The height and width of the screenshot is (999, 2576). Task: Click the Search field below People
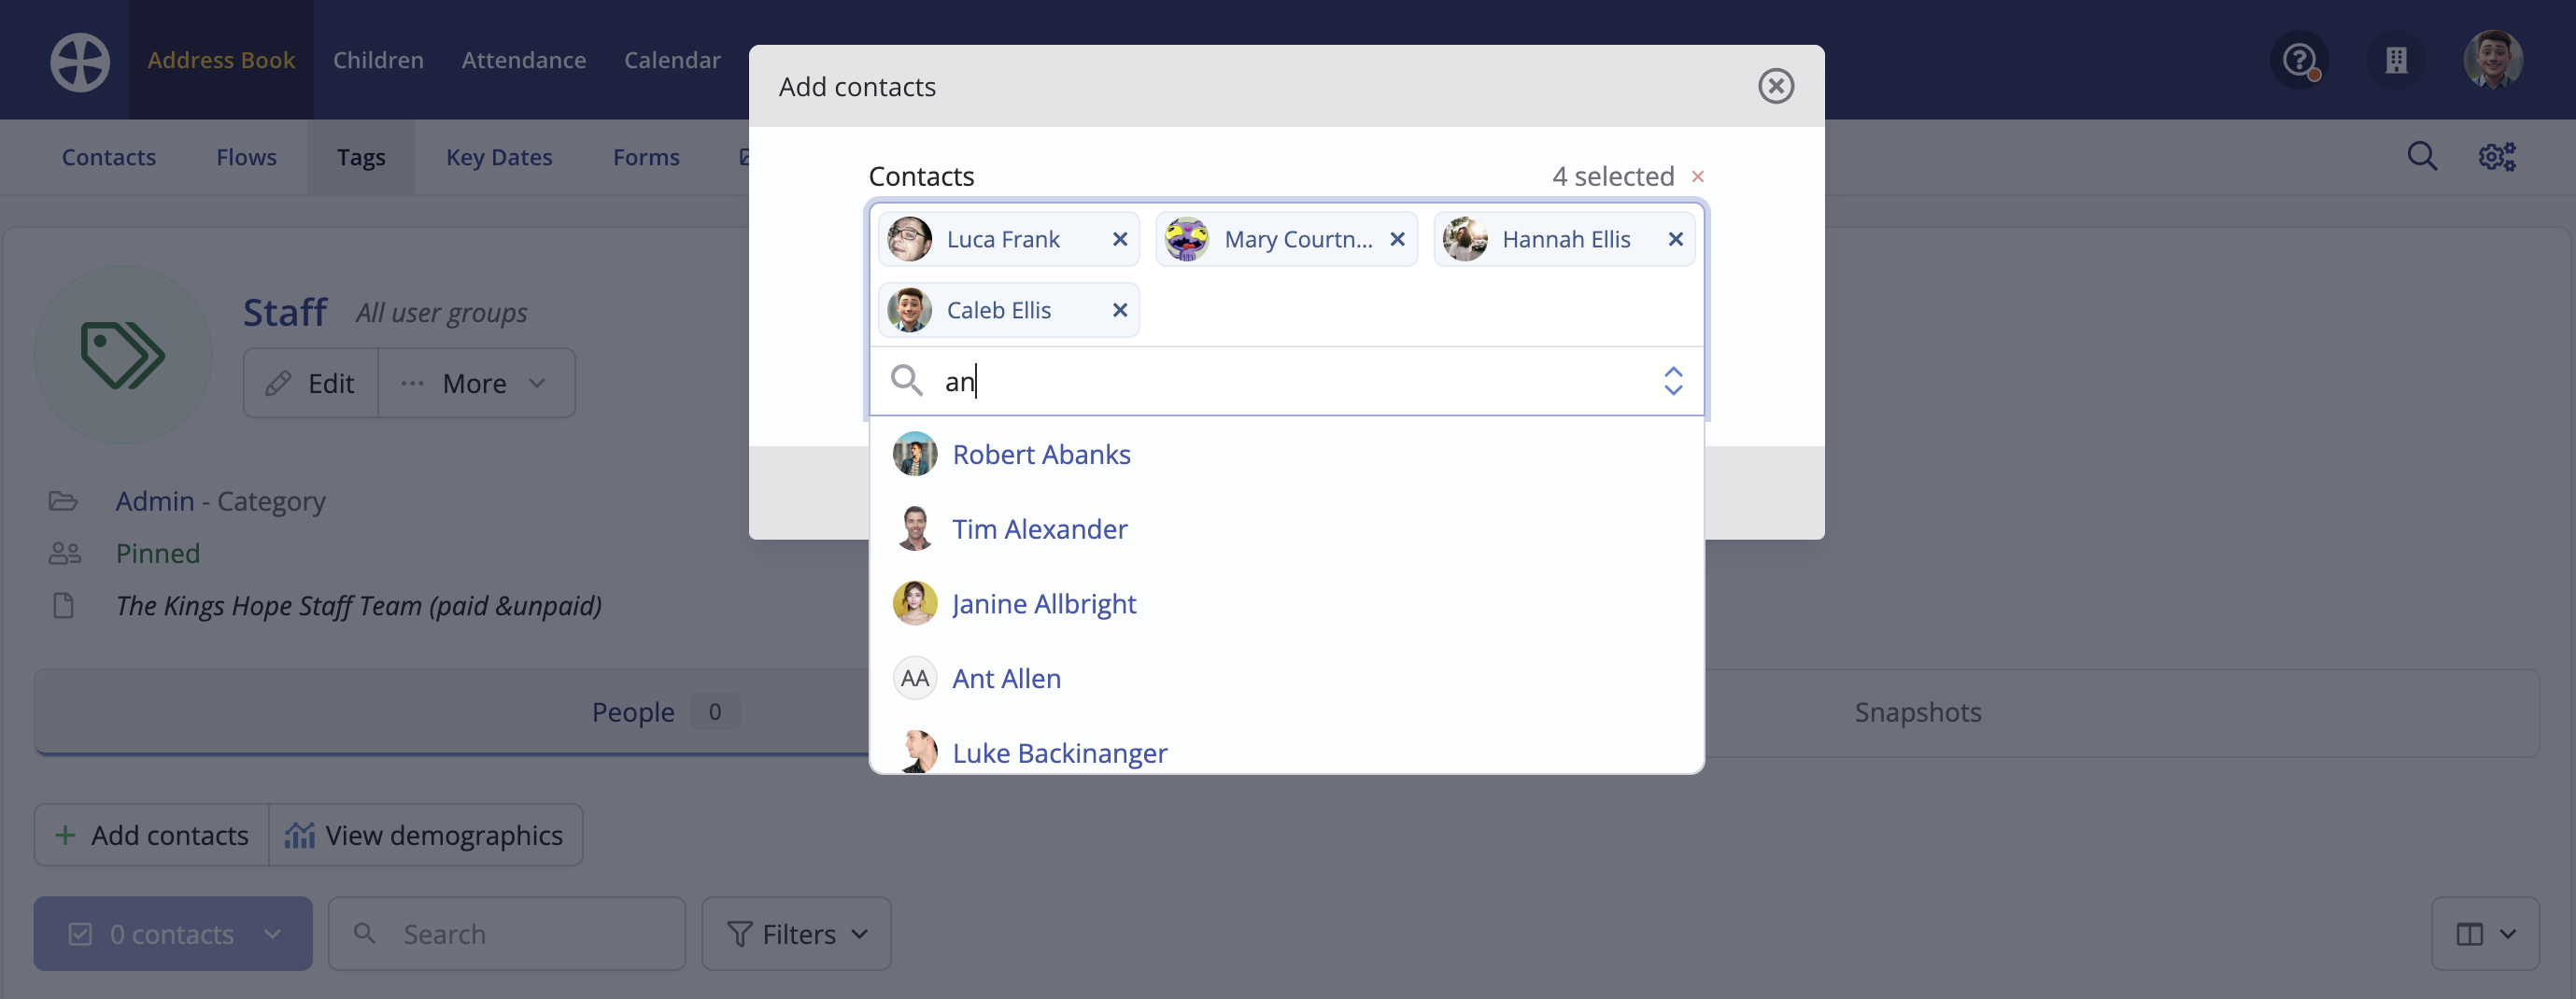pos(507,933)
